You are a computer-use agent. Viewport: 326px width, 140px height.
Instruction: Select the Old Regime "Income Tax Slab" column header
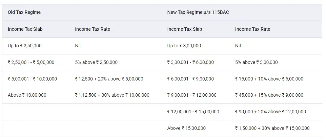coord(25,29)
